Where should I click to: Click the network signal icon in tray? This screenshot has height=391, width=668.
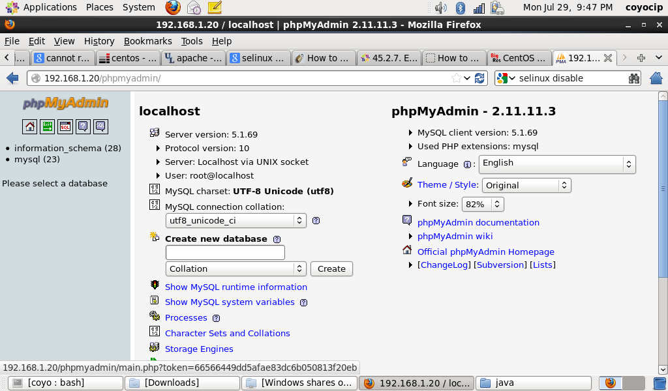[479, 8]
